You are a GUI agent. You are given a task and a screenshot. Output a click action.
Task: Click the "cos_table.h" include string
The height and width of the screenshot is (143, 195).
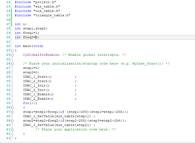point(47,11)
